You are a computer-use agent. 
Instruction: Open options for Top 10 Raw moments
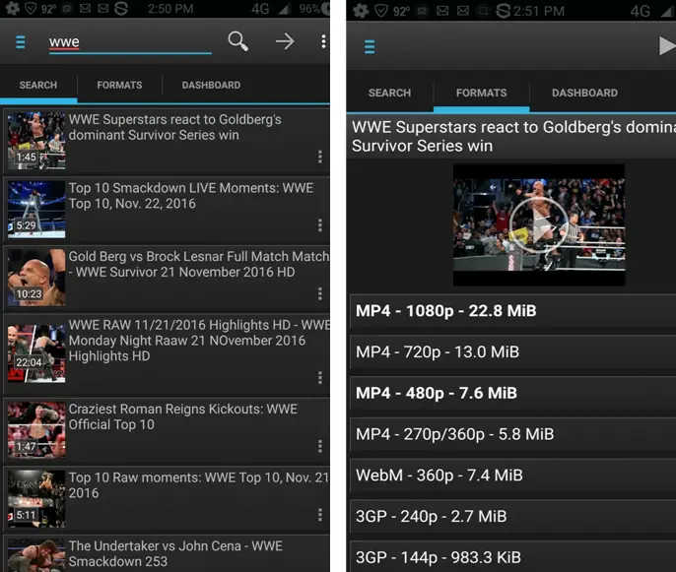tap(320, 515)
